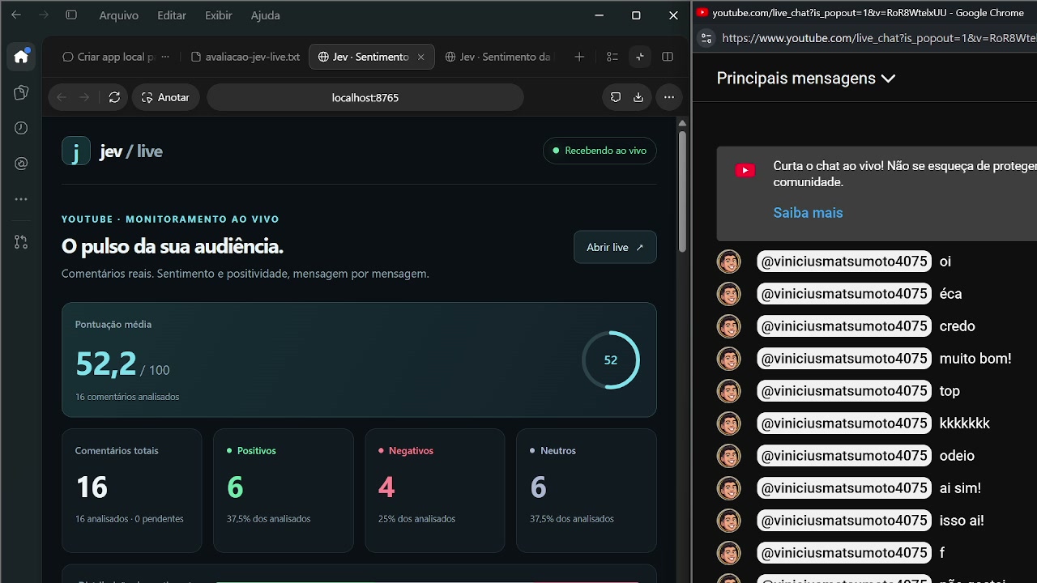Toggle the split panel layout icon

pyautogui.click(x=668, y=57)
